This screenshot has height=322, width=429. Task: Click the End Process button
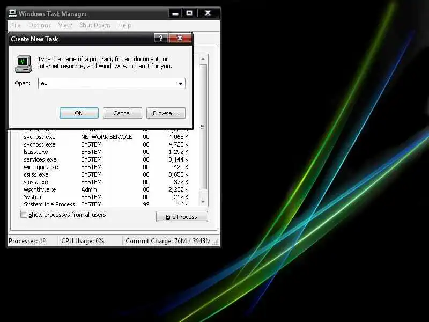click(182, 217)
